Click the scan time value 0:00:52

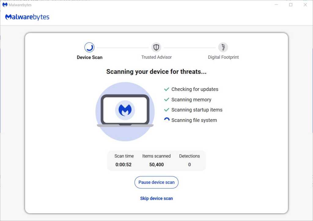pos(123,165)
